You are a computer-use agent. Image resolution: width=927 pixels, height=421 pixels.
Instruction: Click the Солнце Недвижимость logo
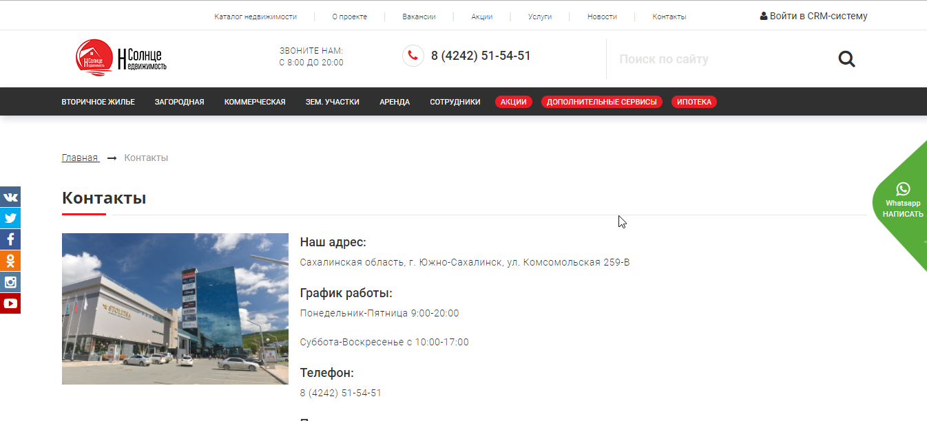[x=121, y=58]
